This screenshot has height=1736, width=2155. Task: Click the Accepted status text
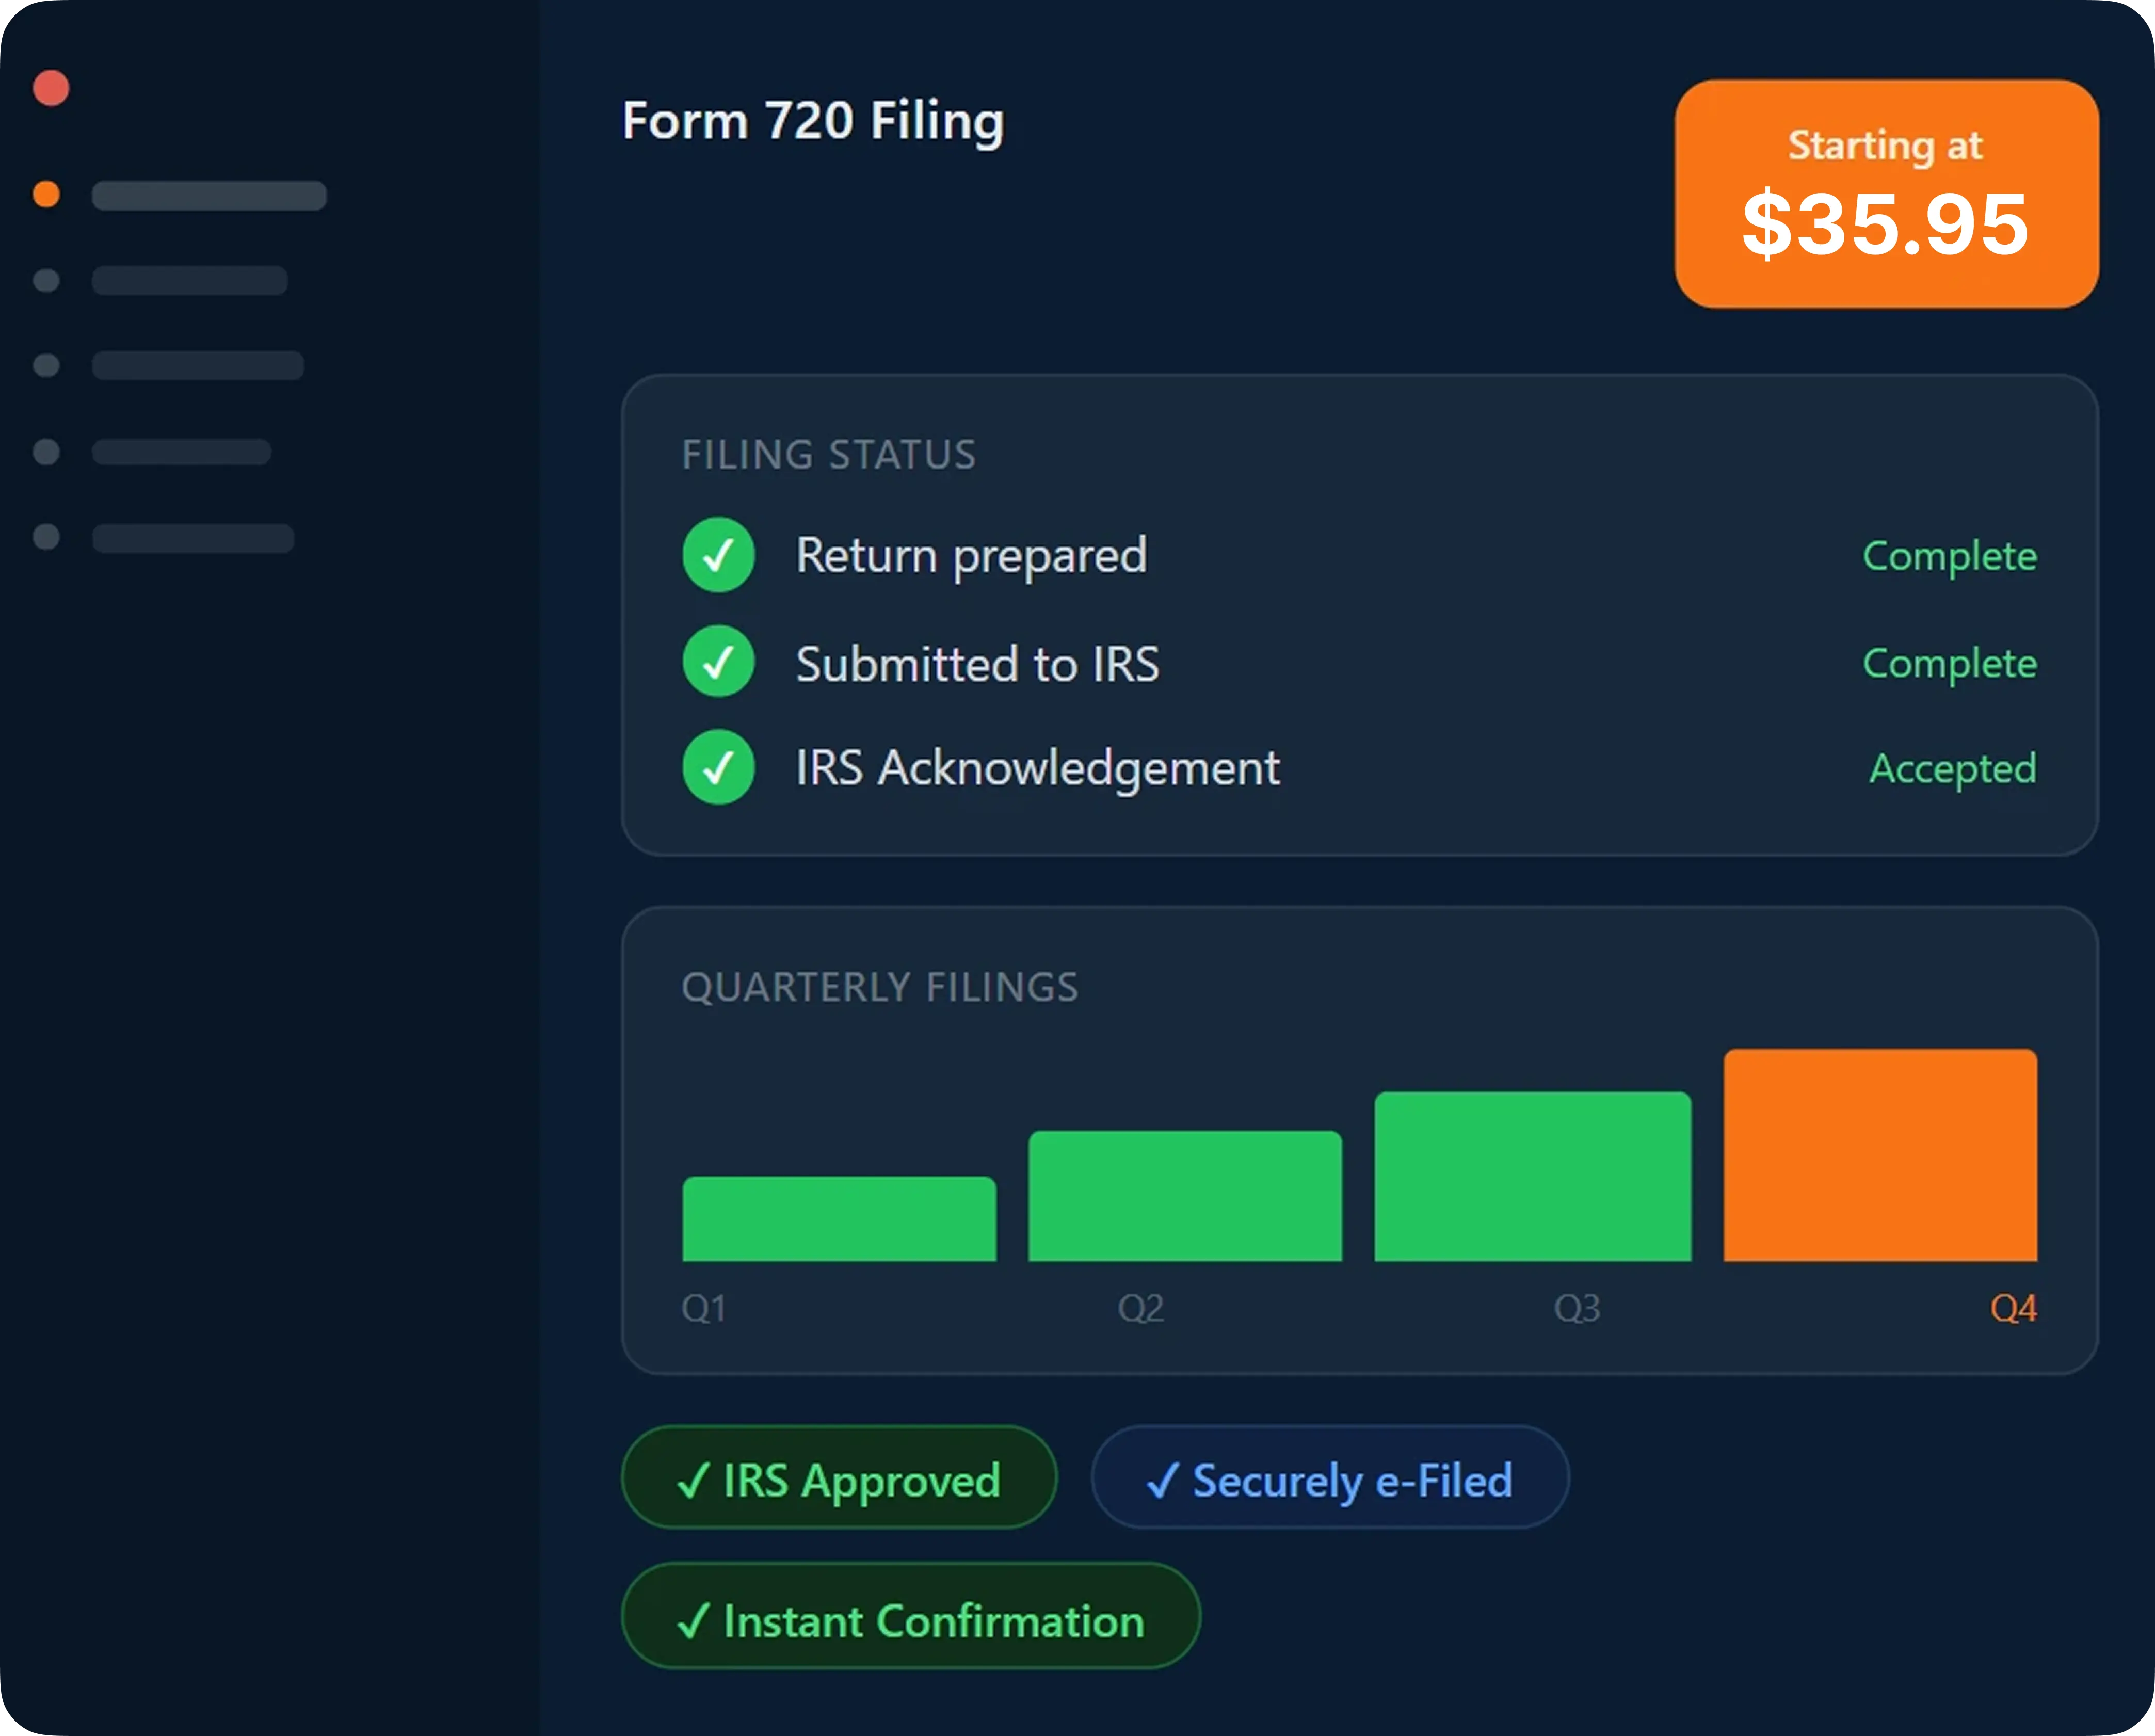1952,768
